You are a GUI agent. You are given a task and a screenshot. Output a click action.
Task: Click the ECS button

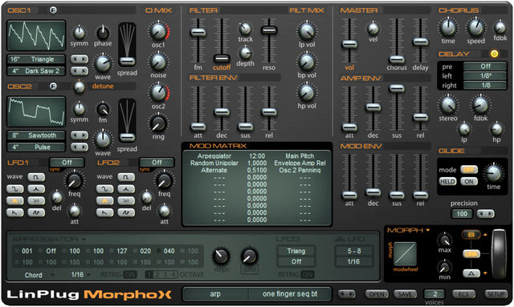463,294
